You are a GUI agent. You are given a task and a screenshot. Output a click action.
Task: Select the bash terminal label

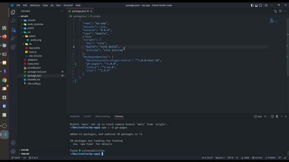(258, 117)
